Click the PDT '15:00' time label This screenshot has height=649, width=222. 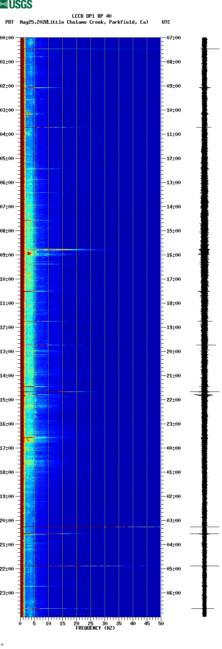click(7, 400)
